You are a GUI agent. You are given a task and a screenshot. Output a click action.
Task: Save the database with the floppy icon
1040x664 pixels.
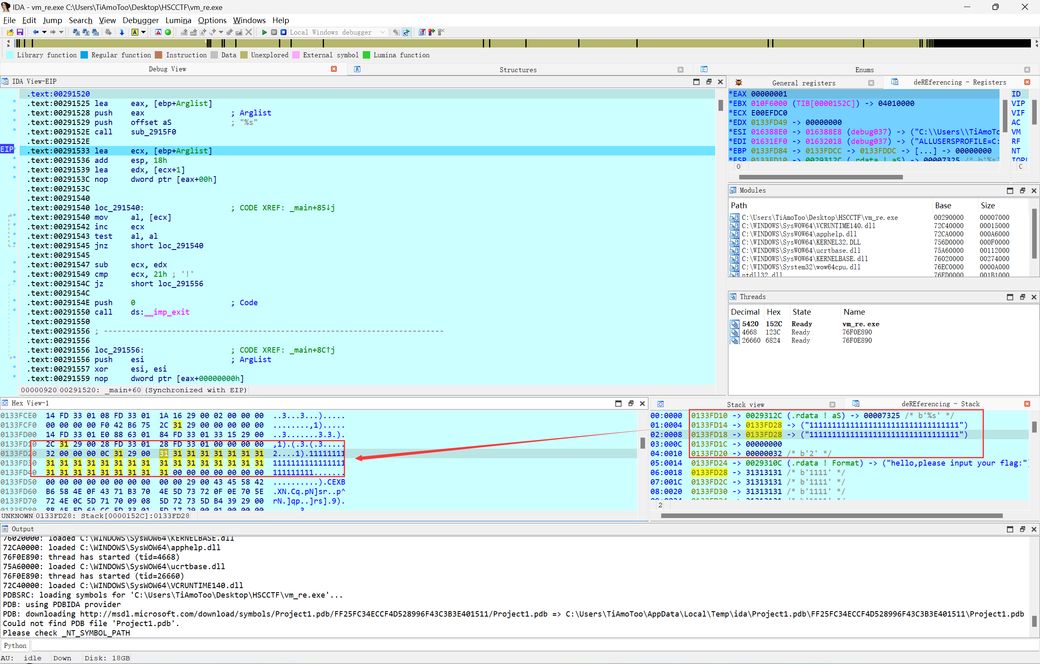point(20,33)
